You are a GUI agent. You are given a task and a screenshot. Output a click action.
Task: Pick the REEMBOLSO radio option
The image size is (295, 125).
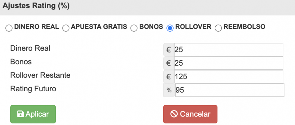click(218, 28)
